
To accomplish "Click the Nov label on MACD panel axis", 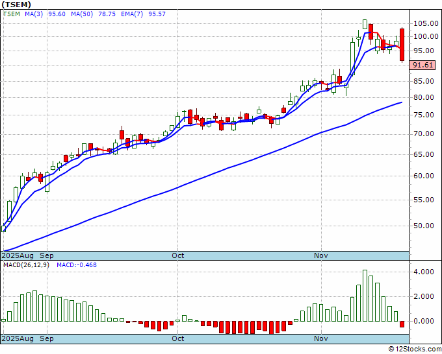I will (x=321, y=338).
